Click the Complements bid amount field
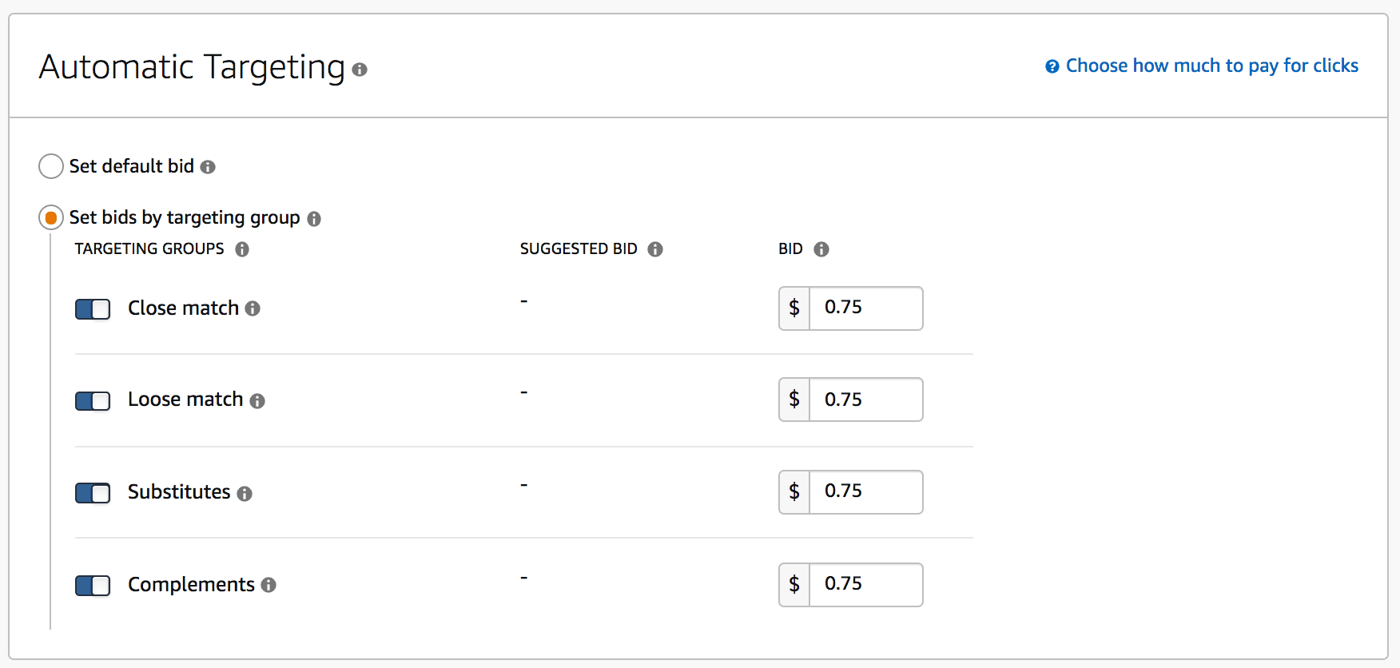Screen dimensions: 1400x668 pos(867,584)
